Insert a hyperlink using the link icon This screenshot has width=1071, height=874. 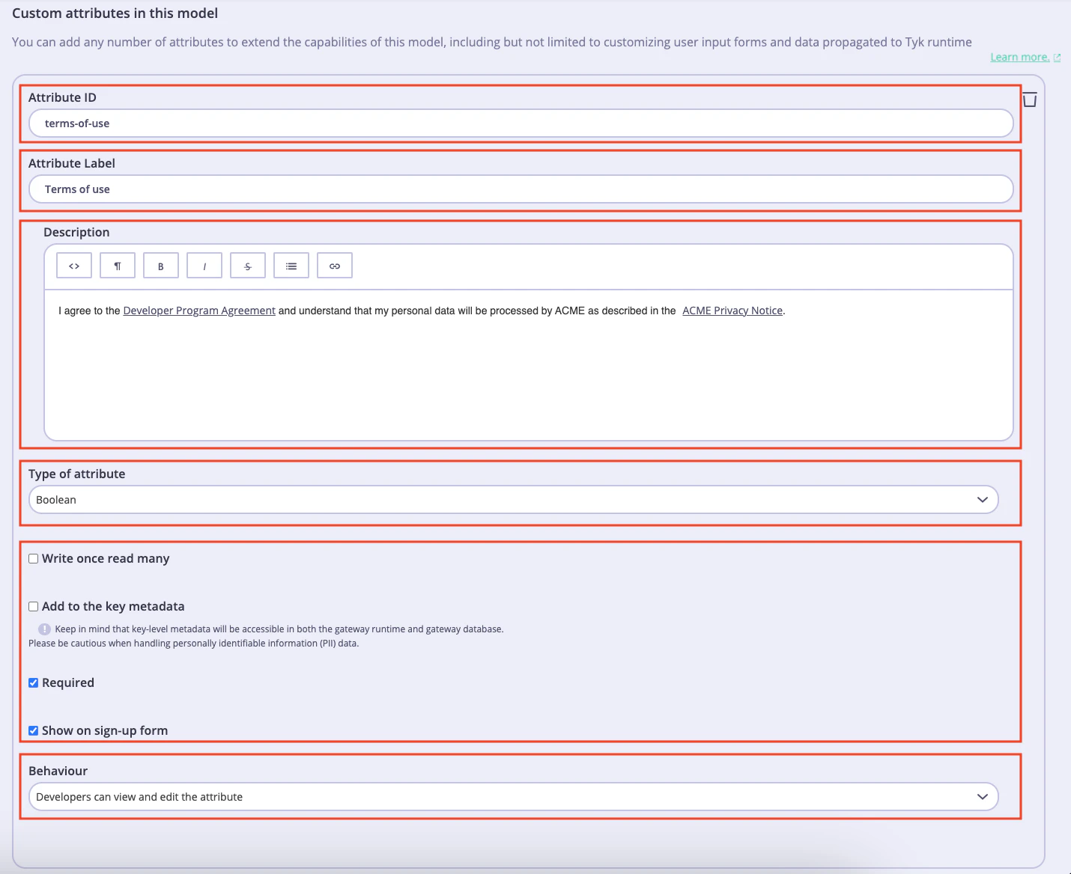tap(334, 265)
